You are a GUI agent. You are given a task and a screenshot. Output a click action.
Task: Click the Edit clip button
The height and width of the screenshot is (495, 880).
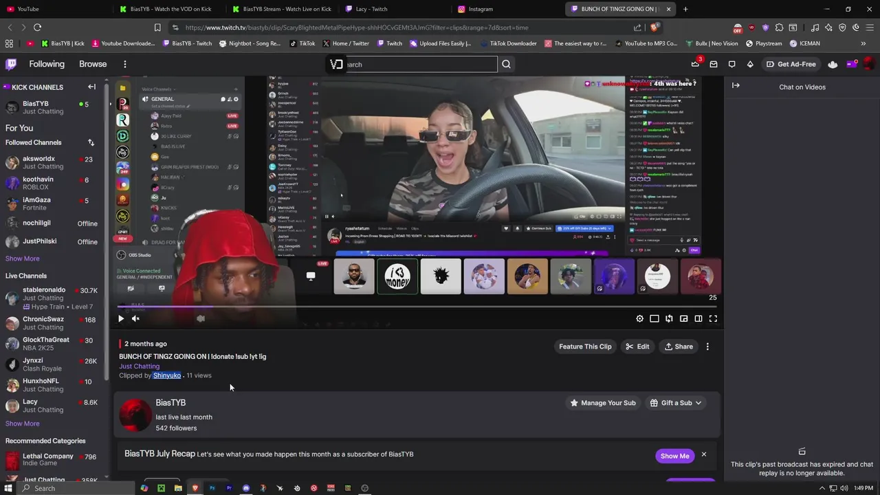point(637,346)
